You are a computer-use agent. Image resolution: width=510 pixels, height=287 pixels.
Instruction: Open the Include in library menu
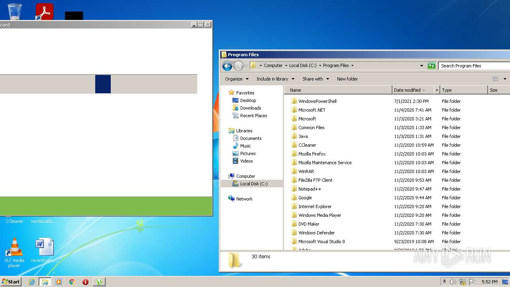click(x=275, y=79)
